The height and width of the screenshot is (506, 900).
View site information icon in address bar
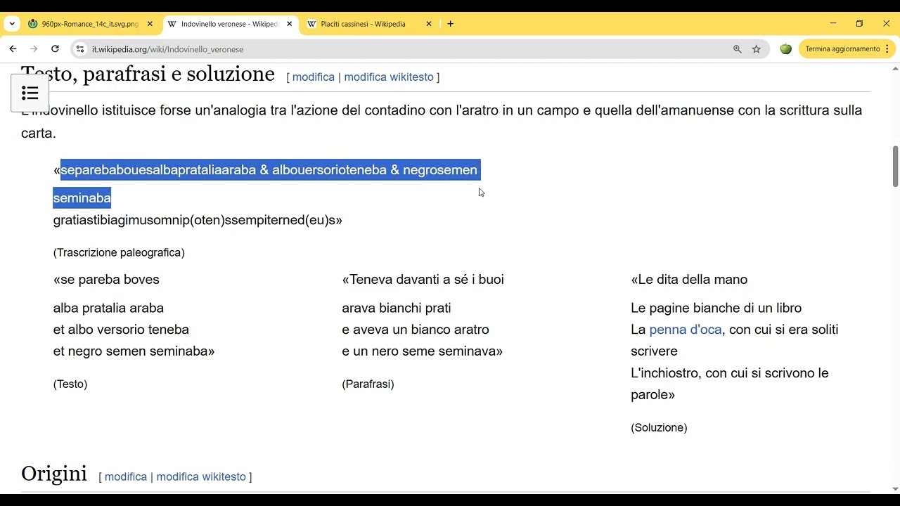(80, 49)
